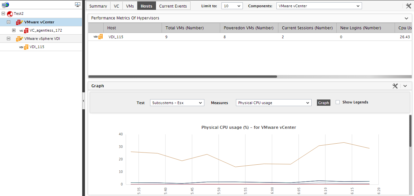Screen dimensions: 414x196
Task: Select VMware vSphere VDI in the tree
Action: (42, 39)
